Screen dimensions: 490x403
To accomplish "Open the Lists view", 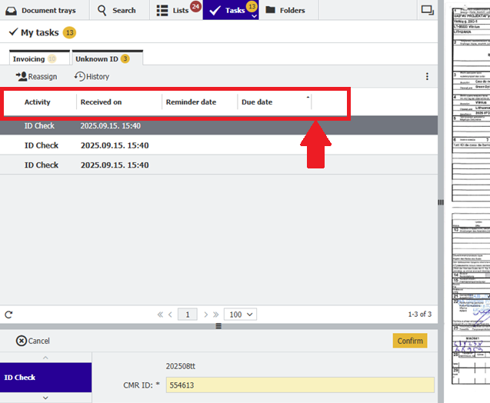I will 173,10.
